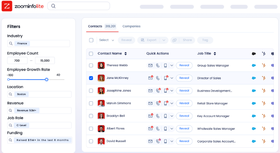This screenshot has height=153, width=280.
Task: Click Salesforce icon in Theresa Webb row
Action: click(254, 65)
